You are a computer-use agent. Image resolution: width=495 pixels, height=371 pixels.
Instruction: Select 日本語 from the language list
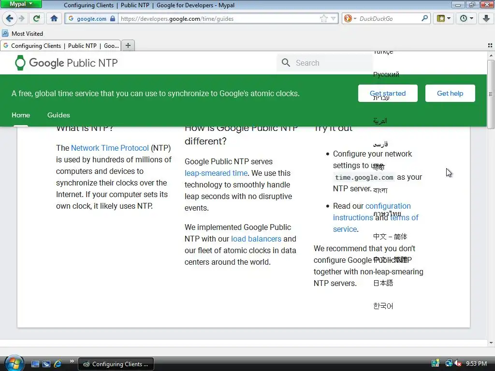[x=383, y=283]
